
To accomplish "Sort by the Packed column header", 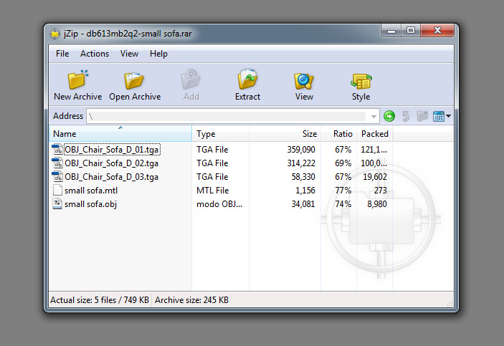I will [375, 134].
